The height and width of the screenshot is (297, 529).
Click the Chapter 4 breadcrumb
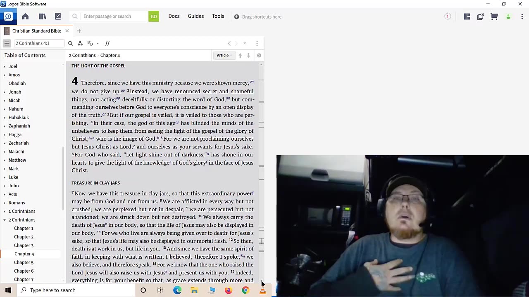110,55
